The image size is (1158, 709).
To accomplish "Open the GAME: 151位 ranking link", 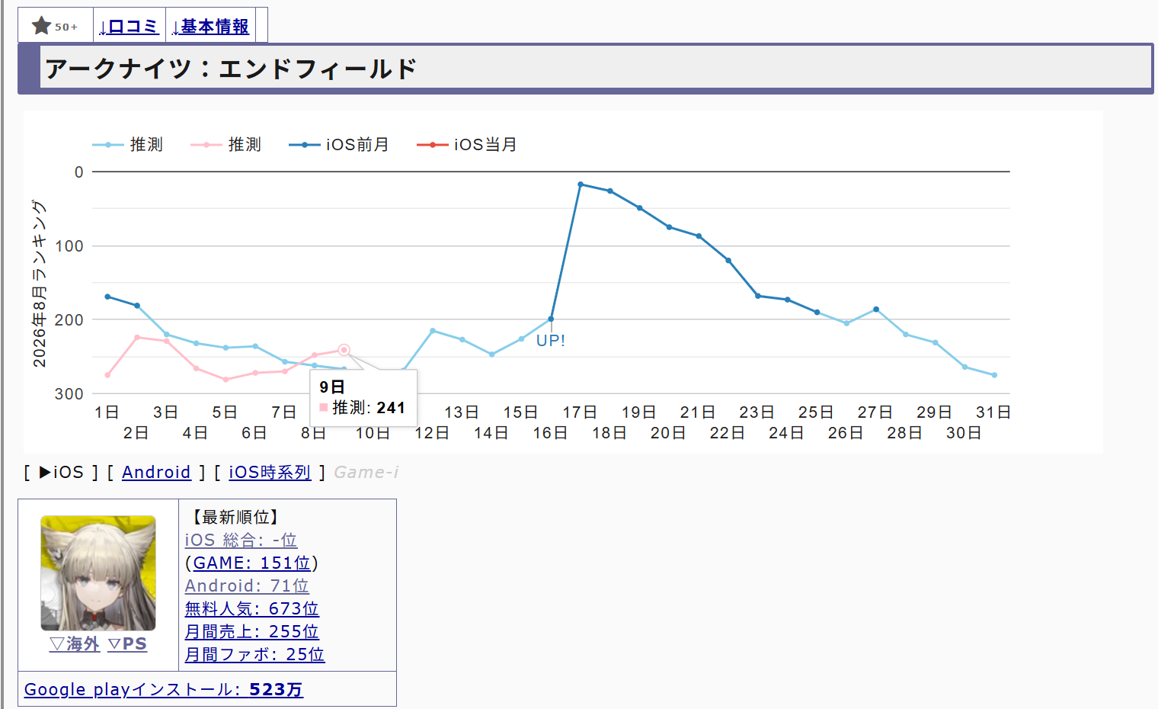I will pyautogui.click(x=252, y=563).
